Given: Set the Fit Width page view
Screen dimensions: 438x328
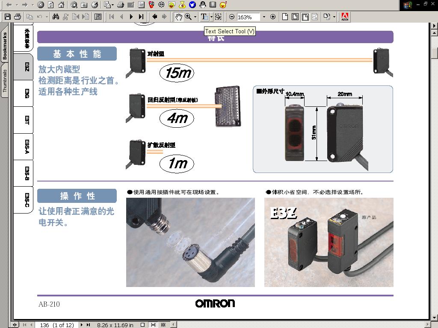Looking at the screenshot, I should 305,17.
